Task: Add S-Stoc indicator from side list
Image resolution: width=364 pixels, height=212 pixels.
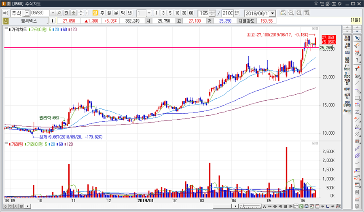Action: tap(347, 74)
